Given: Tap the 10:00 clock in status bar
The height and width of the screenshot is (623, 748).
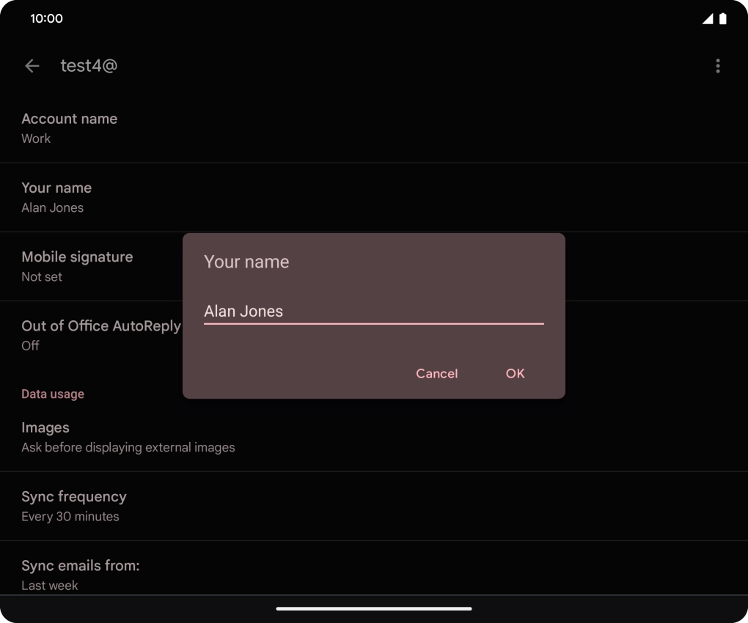Looking at the screenshot, I should (x=46, y=18).
